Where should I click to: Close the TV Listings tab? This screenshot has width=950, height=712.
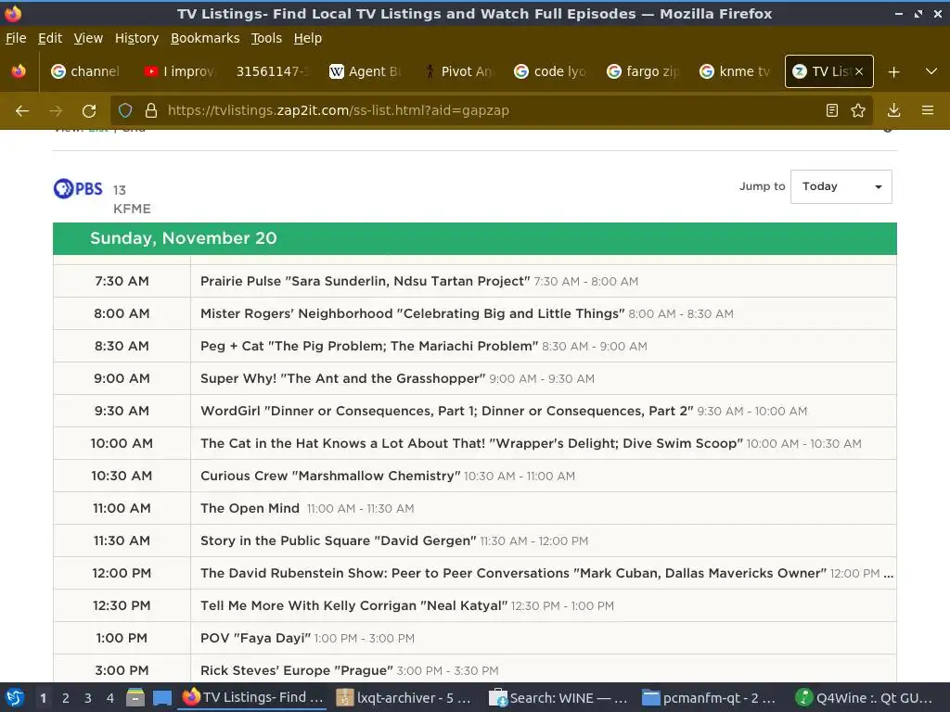(x=859, y=71)
